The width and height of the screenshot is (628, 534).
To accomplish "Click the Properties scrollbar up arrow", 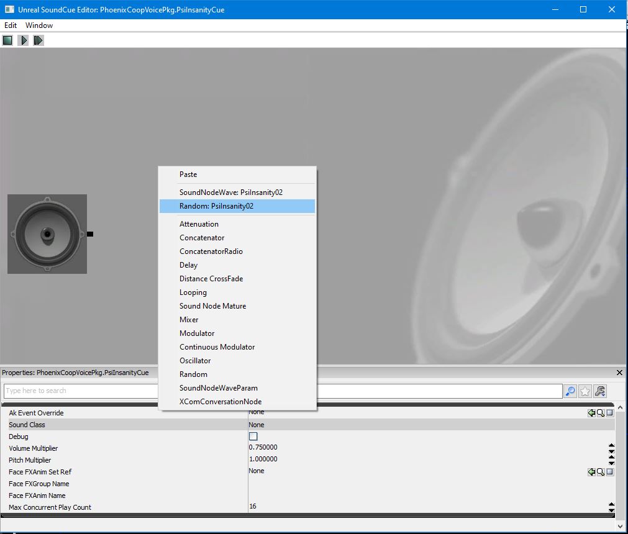I will coord(620,407).
